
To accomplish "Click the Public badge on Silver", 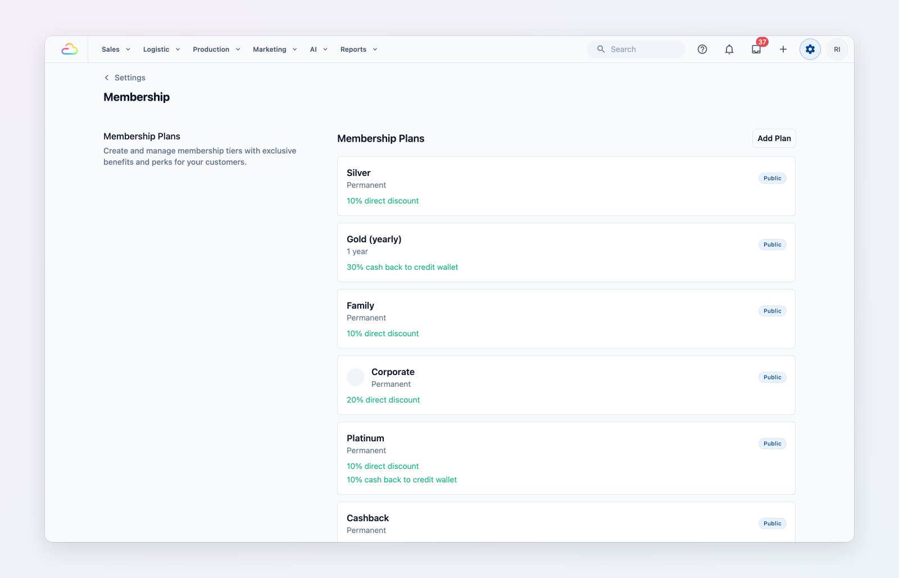I will (772, 178).
